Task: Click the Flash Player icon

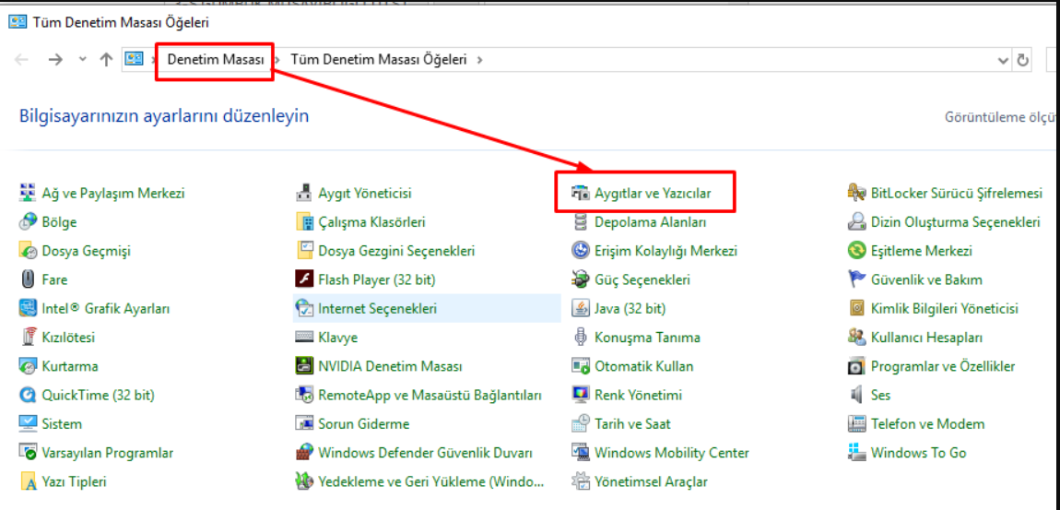Action: tap(304, 279)
